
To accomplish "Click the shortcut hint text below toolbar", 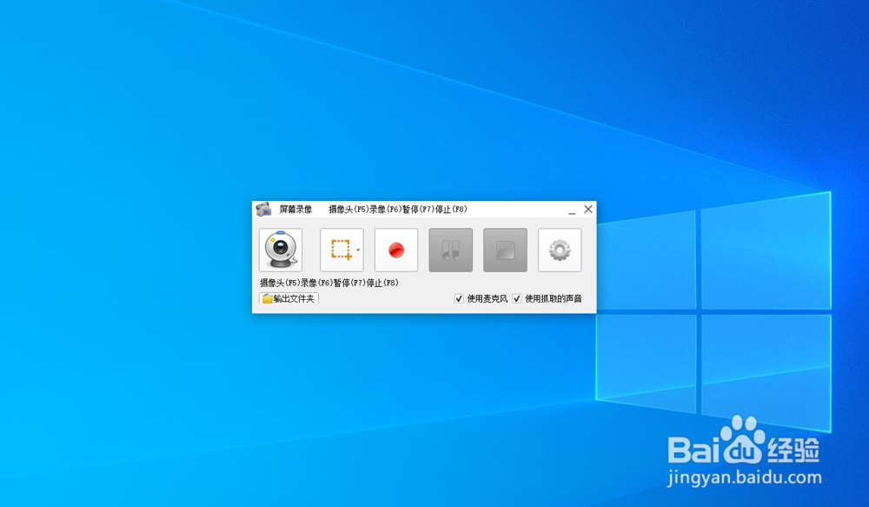I will tap(329, 283).
